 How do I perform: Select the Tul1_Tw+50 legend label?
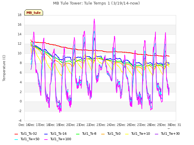tap(30, 139)
